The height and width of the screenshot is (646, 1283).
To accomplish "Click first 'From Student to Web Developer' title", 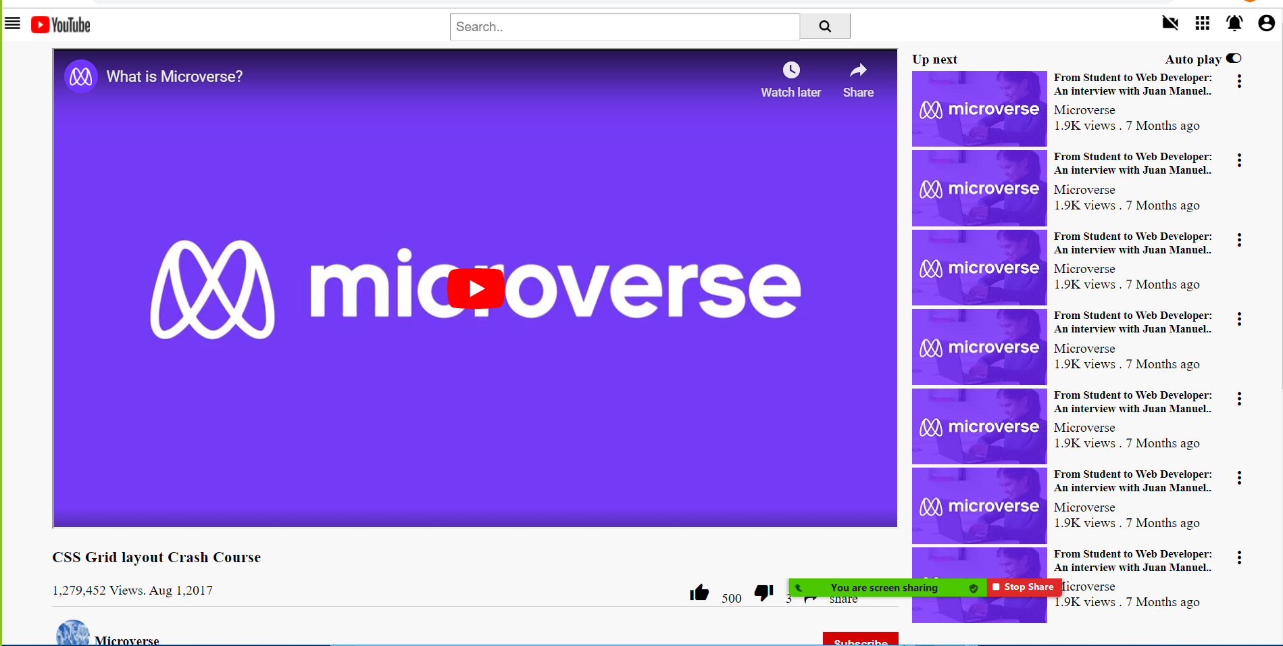I will tap(1133, 84).
